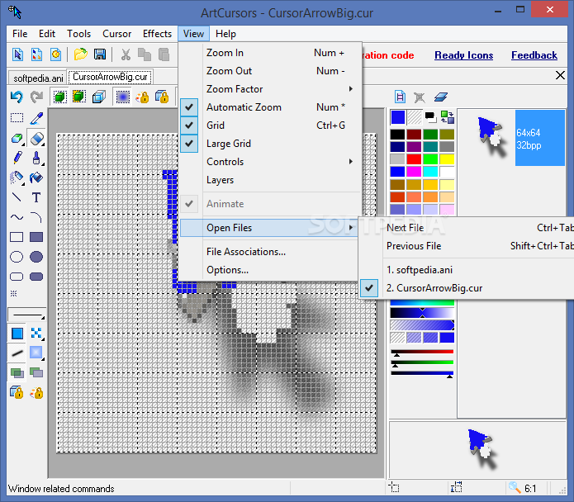Viewport: 574px width, 502px height.
Task: Select the filled rectangle tool
Action: click(x=36, y=237)
